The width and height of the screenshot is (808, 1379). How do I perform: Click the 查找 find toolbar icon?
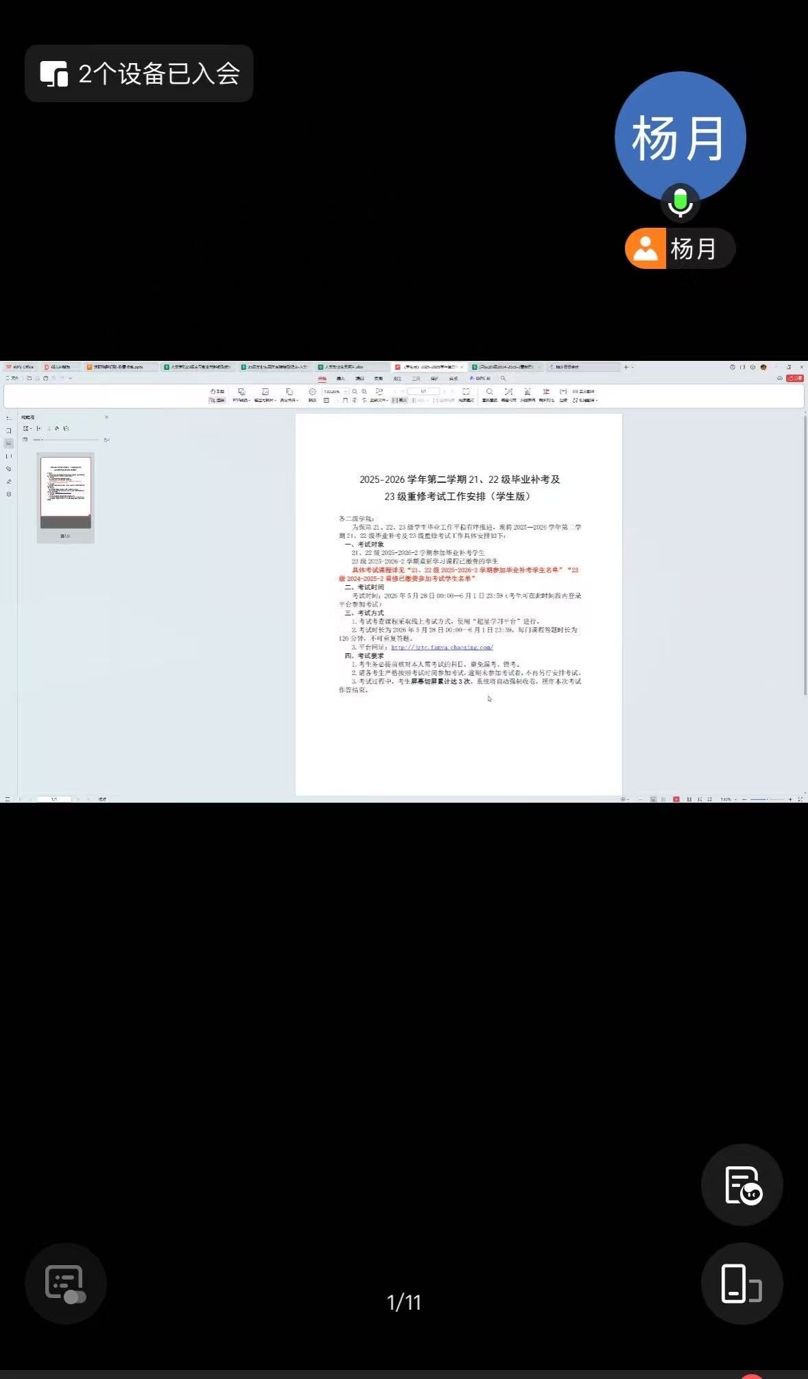pyautogui.click(x=490, y=395)
